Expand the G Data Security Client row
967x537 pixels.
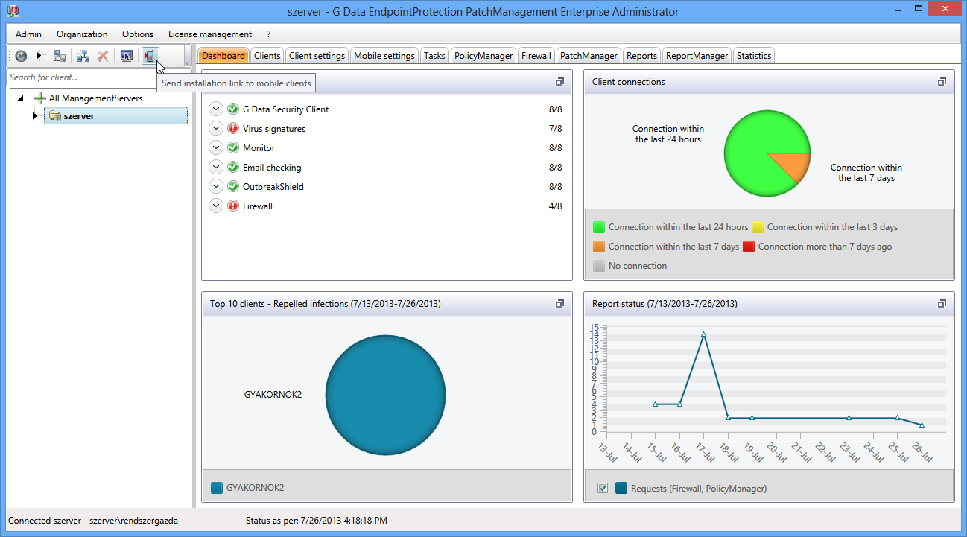216,109
